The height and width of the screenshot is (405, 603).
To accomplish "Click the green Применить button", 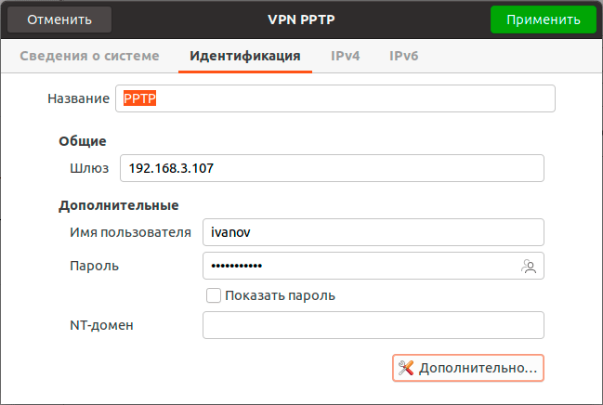I will coord(543,20).
